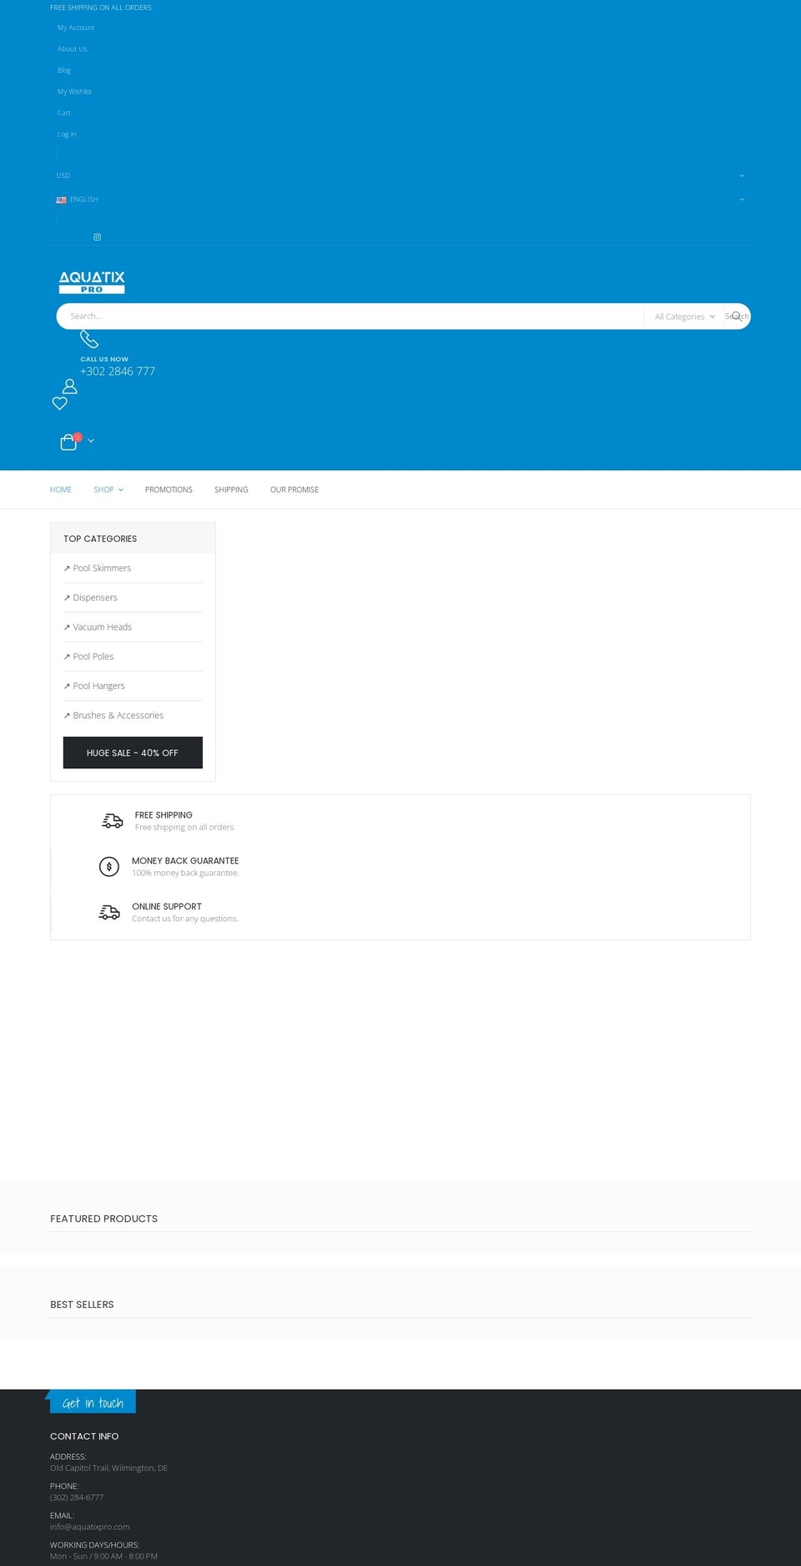Click the search text input field

pyautogui.click(x=350, y=317)
